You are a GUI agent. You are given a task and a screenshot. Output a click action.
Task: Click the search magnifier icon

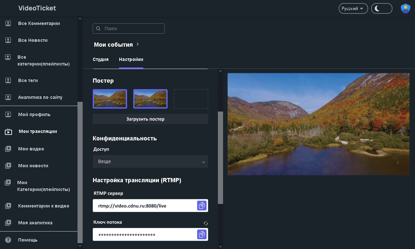click(x=99, y=29)
